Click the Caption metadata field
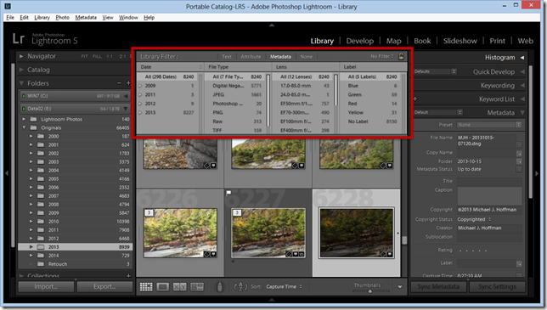Image resolution: width=547 pixels, height=310 pixels. [x=489, y=195]
